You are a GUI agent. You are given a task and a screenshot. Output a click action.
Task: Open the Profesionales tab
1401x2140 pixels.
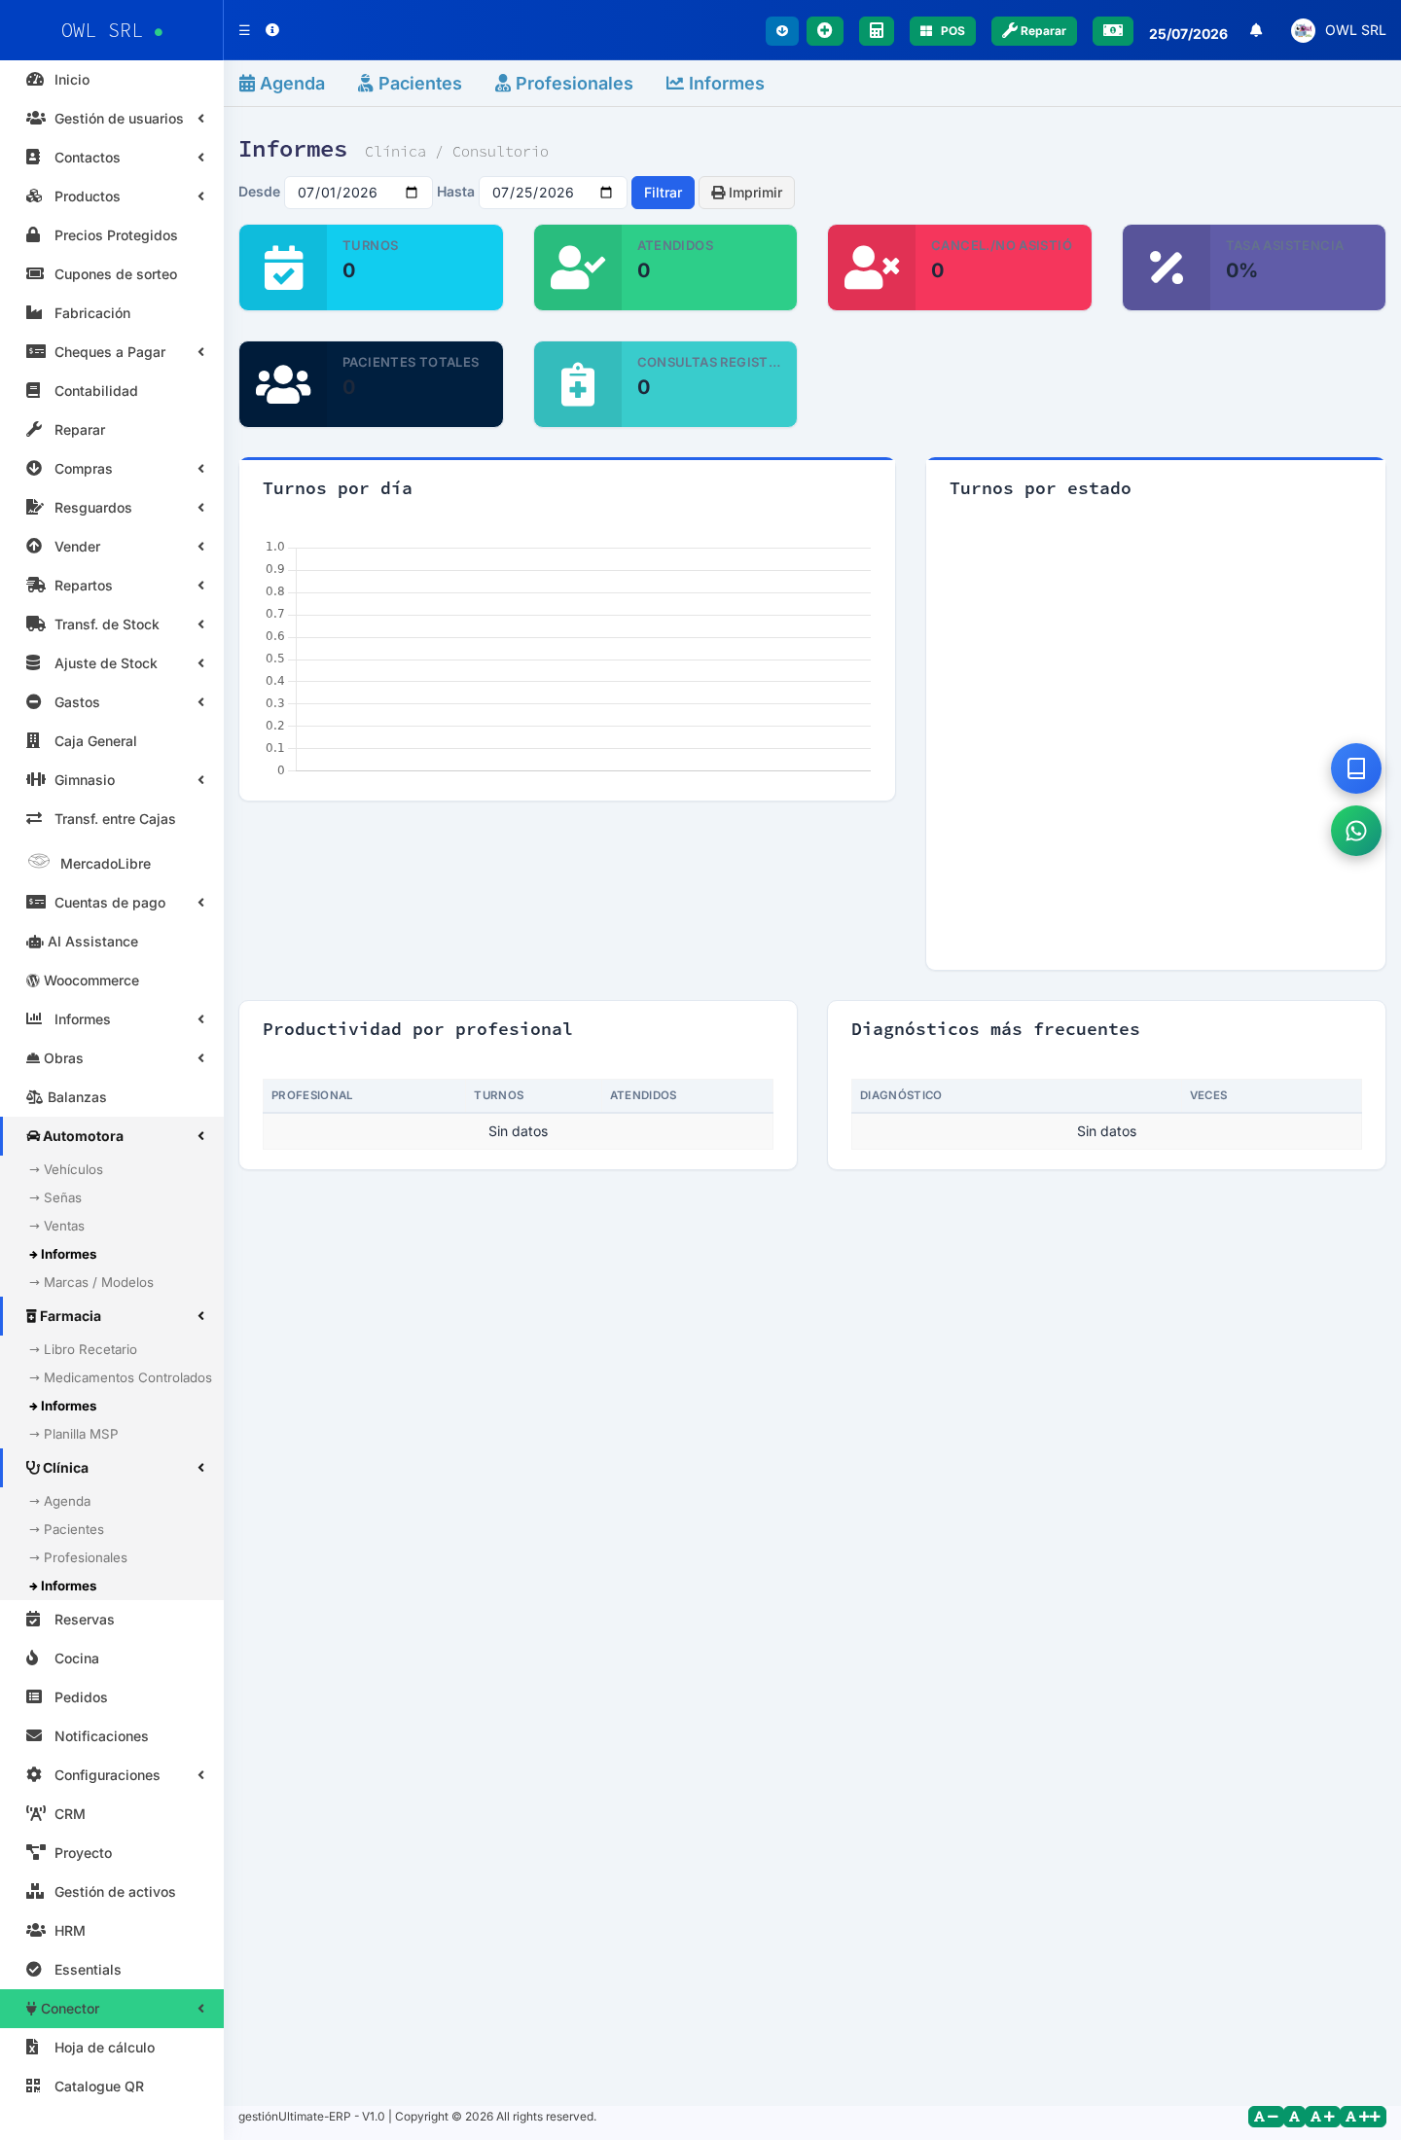pyautogui.click(x=563, y=84)
